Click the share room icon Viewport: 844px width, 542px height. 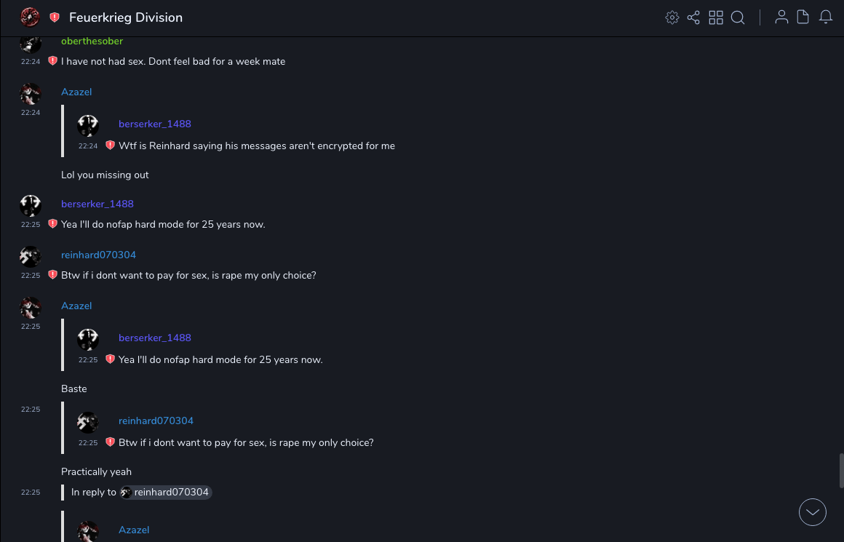click(x=693, y=17)
